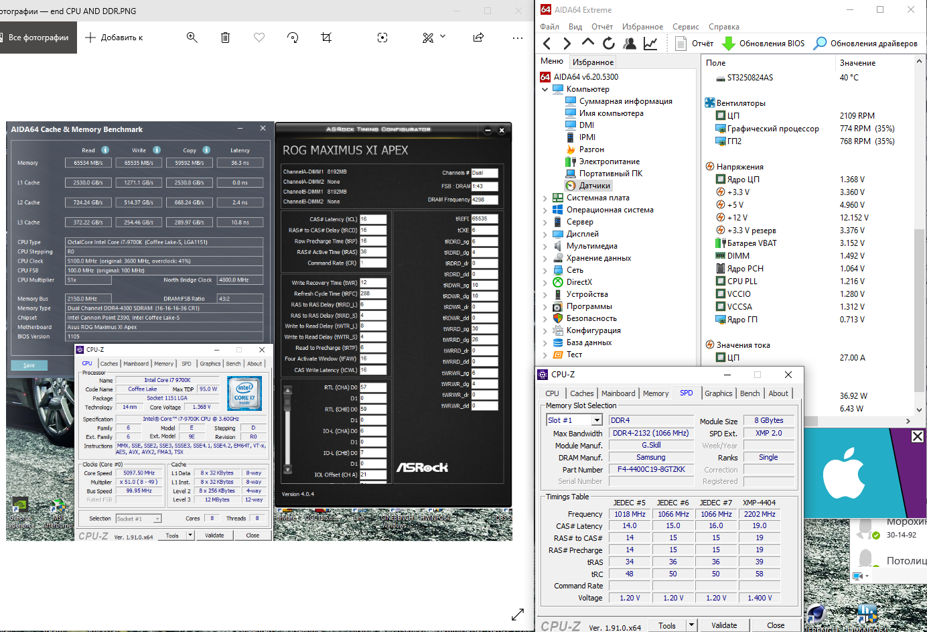
Task: Click the Отчёт toolbar button with page icon
Action: [695, 44]
